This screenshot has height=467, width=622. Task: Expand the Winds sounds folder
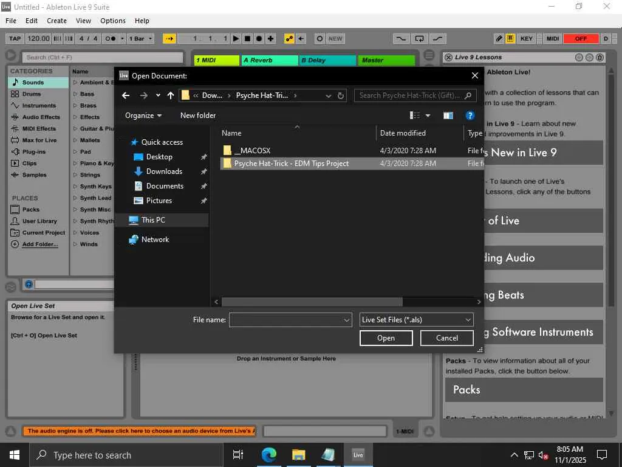75,244
